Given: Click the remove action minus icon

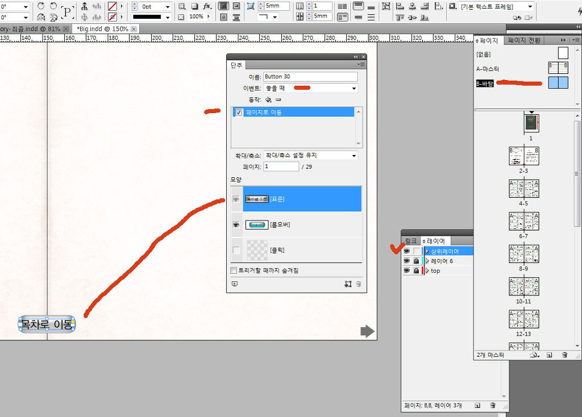Looking at the screenshot, I should click(278, 99).
